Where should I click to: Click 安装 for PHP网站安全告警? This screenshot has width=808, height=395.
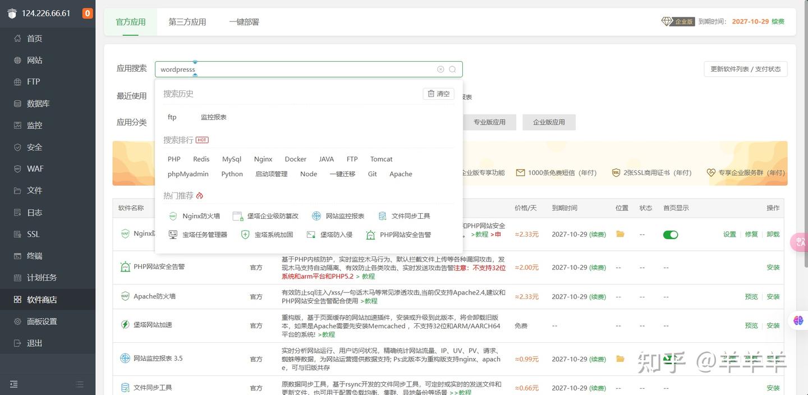point(773,268)
